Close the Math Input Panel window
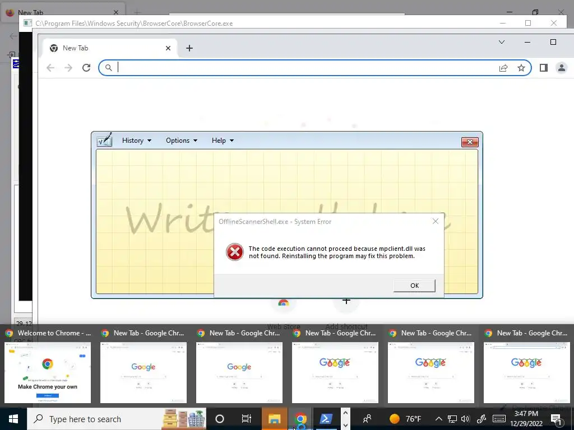574x430 pixels. pos(470,142)
